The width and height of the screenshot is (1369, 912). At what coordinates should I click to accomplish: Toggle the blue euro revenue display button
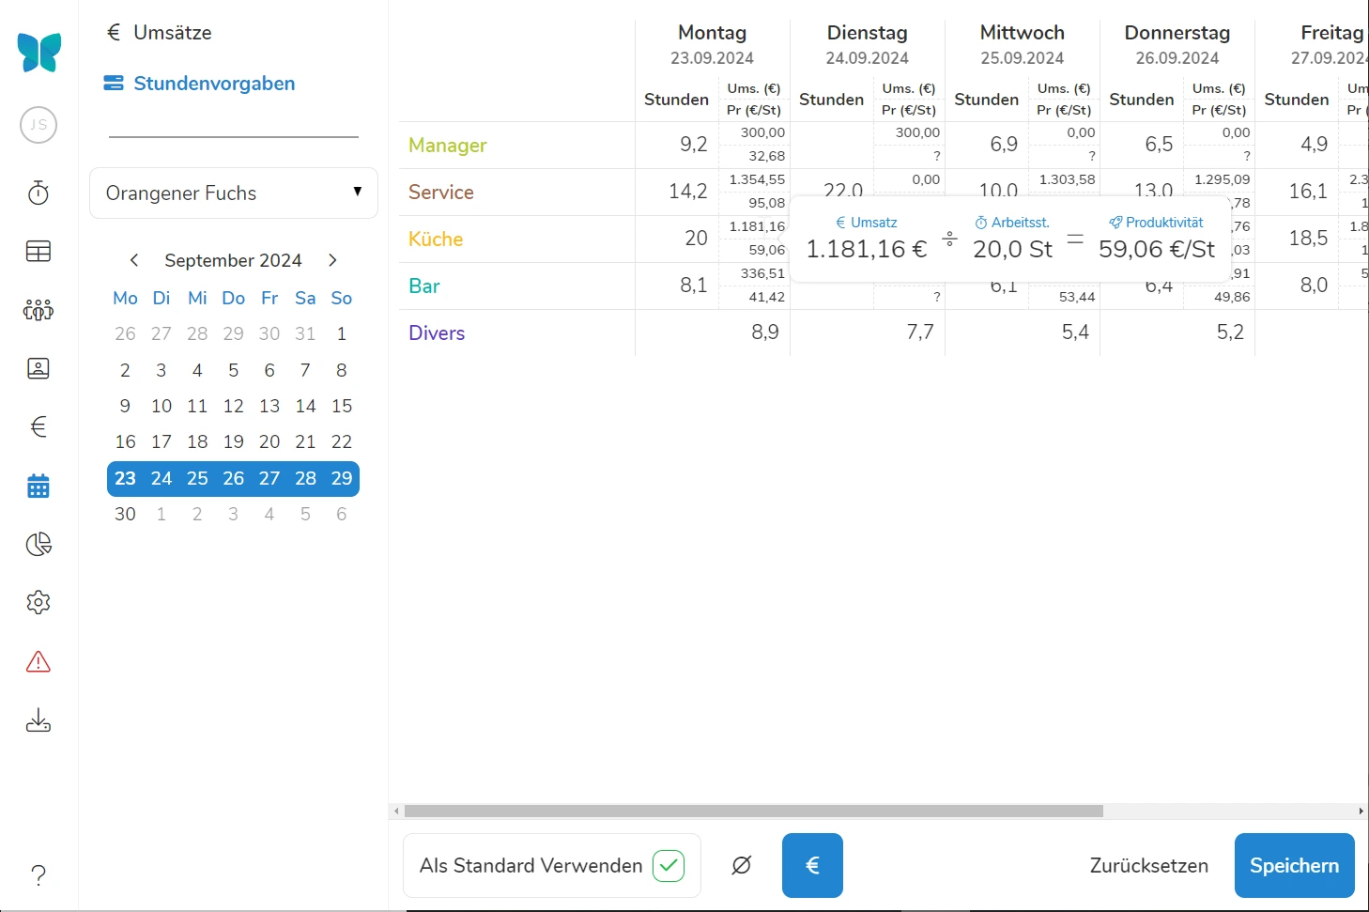click(812, 865)
